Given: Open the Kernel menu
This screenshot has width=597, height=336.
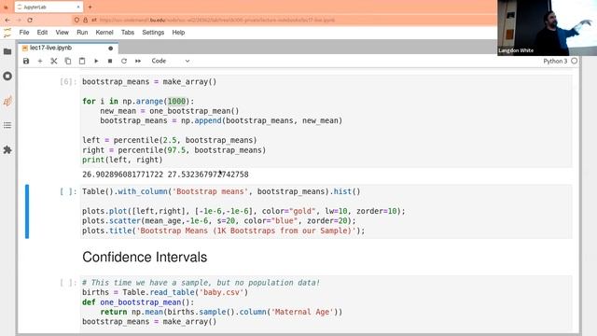Looking at the screenshot, I should click(x=104, y=33).
